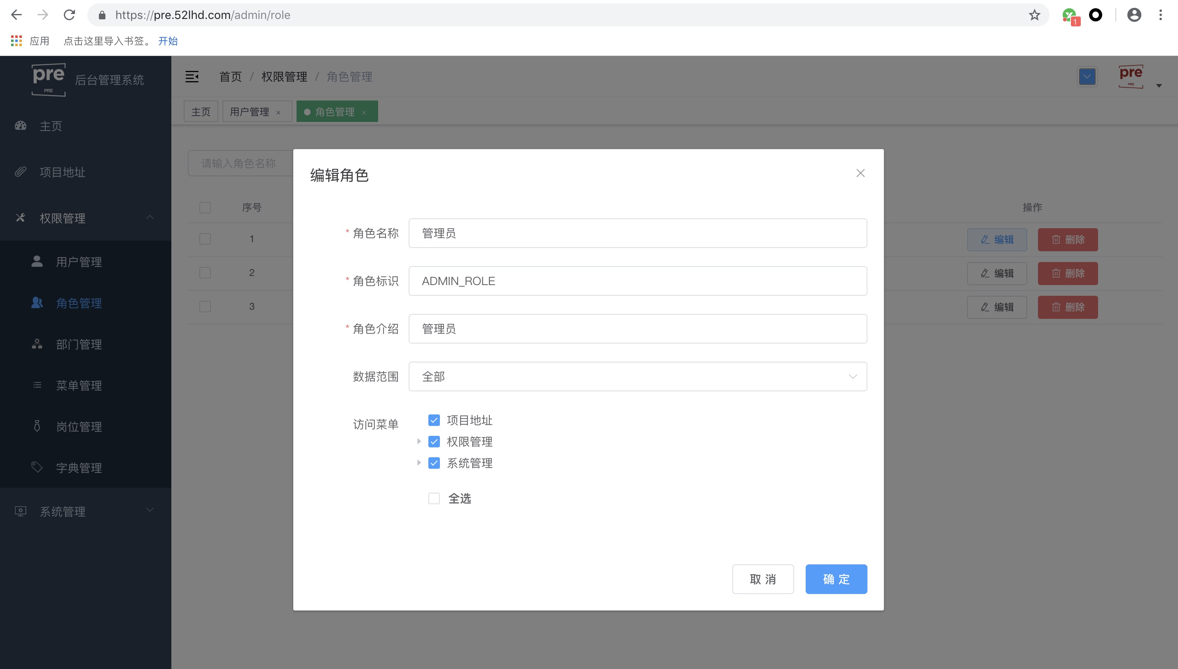Uncheck the 项目地址 access menu checkbox
The height and width of the screenshot is (669, 1178).
click(434, 419)
